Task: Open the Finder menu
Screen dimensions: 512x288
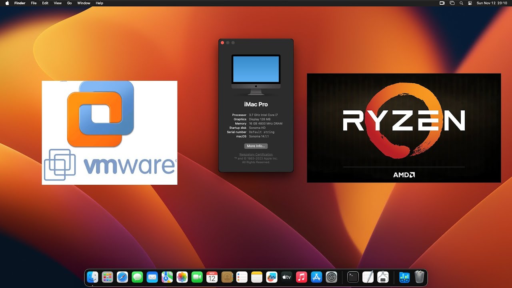Action: 20,3
